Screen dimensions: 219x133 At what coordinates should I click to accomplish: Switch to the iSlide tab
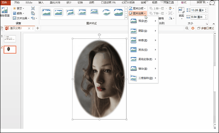[x=29, y=3]
